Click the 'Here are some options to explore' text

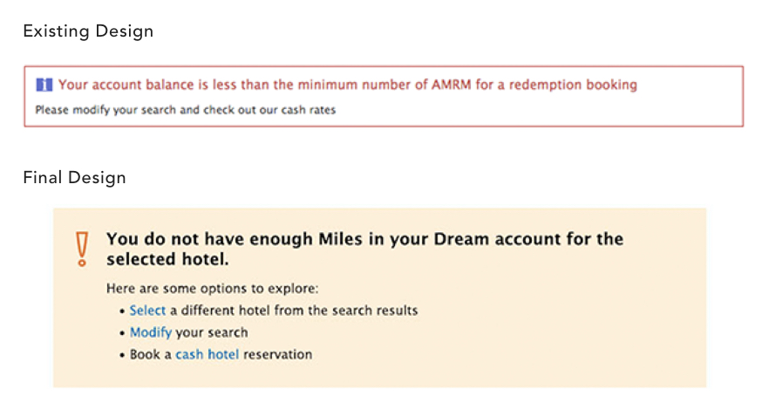point(213,289)
